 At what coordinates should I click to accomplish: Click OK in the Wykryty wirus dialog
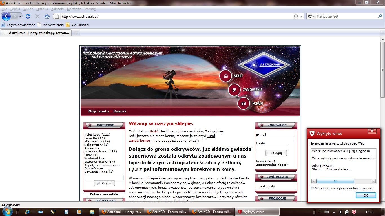[366, 195]
